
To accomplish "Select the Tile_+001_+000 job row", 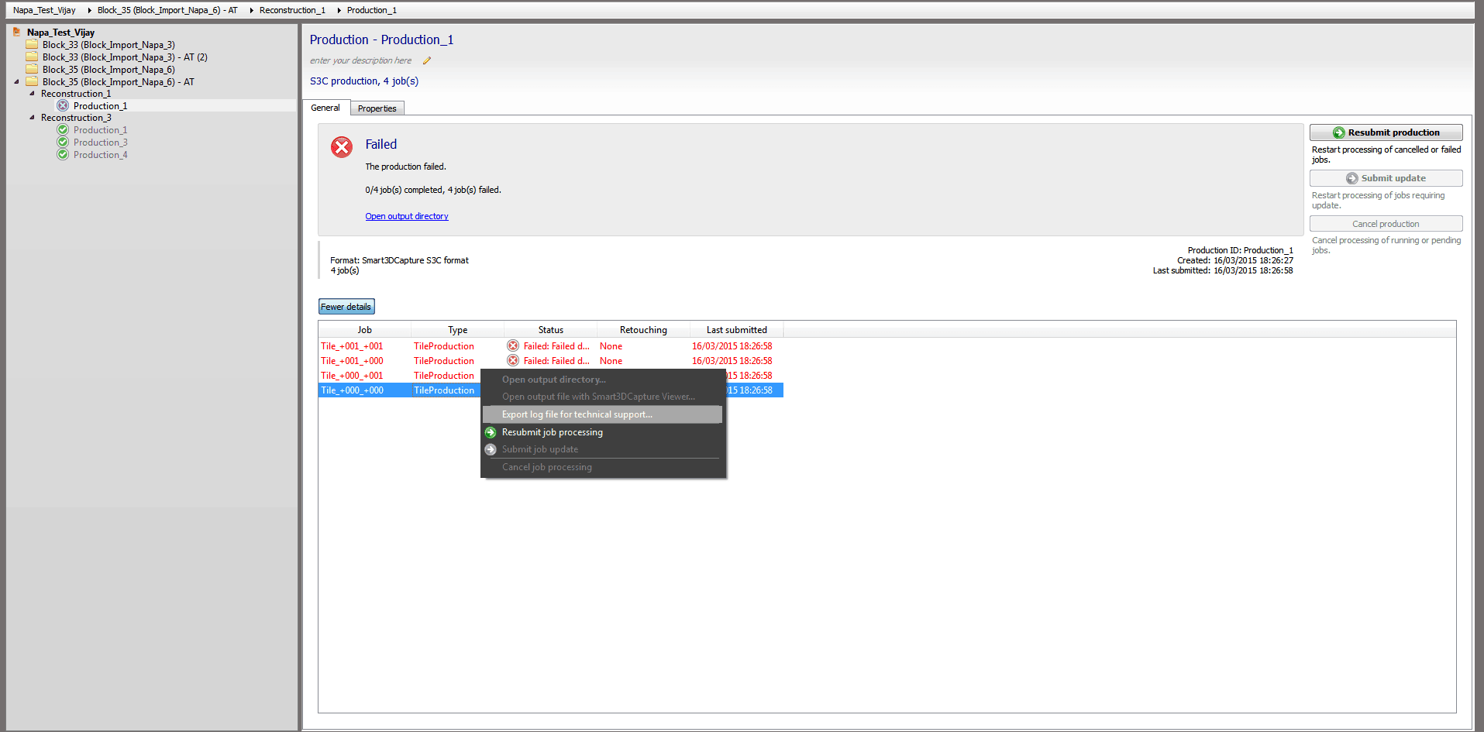I will coord(352,361).
